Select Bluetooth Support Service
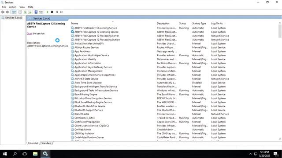Viewport: 282px width, 158px height. pyautogui.click(x=89, y=110)
